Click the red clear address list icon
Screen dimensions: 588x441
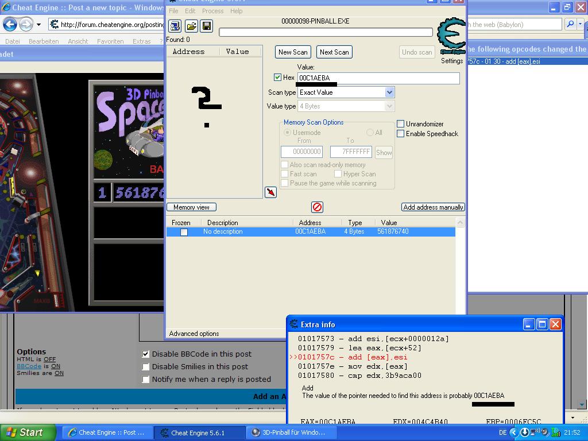click(x=317, y=207)
